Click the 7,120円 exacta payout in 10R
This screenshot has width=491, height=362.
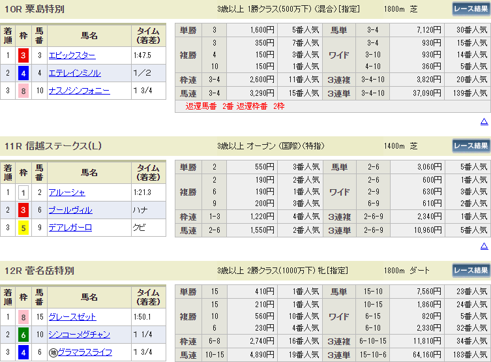tap(428, 30)
